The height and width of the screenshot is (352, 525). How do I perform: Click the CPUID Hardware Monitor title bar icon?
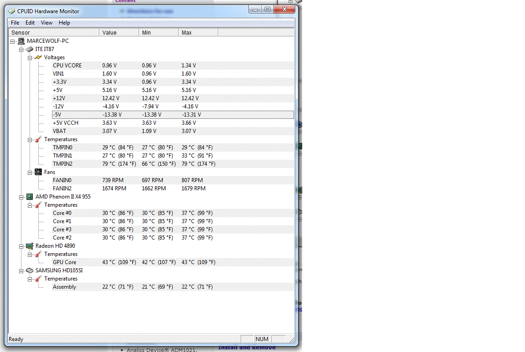coord(12,11)
